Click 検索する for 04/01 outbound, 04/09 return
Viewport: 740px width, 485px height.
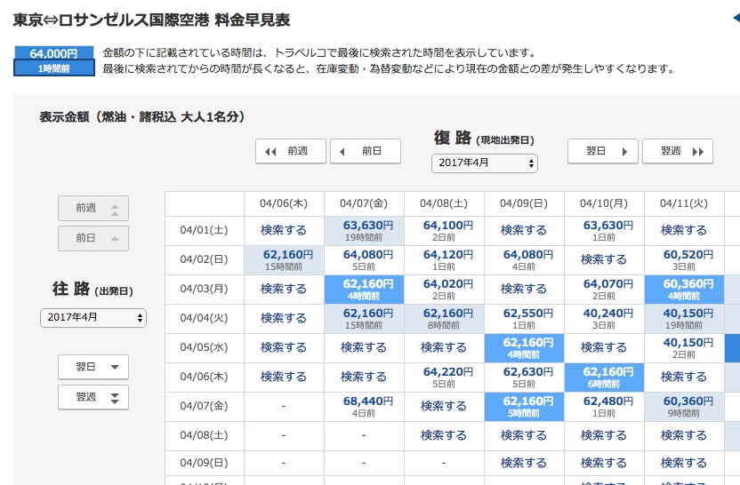click(524, 230)
